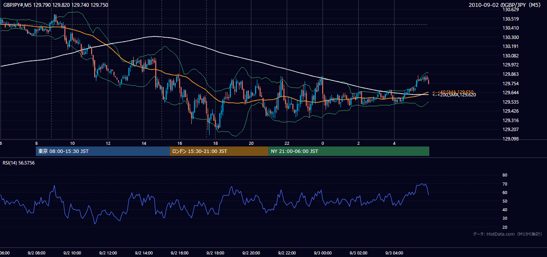Click hour tick 10 under price chart
Image resolution: width=547 pixels, height=257 pixels.
click(x=72, y=143)
